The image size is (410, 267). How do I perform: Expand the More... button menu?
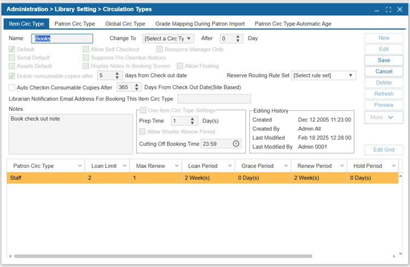384,117
